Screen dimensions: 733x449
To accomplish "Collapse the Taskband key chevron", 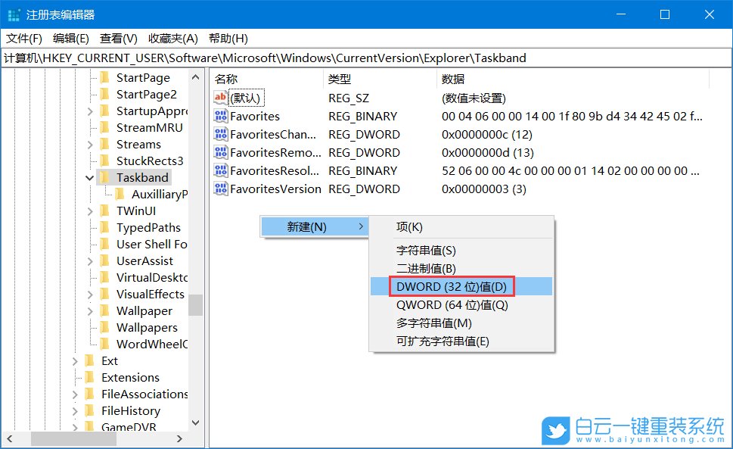I will coord(90,177).
